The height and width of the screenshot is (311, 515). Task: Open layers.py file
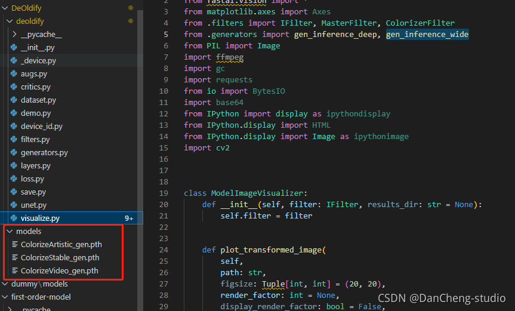tap(36, 166)
